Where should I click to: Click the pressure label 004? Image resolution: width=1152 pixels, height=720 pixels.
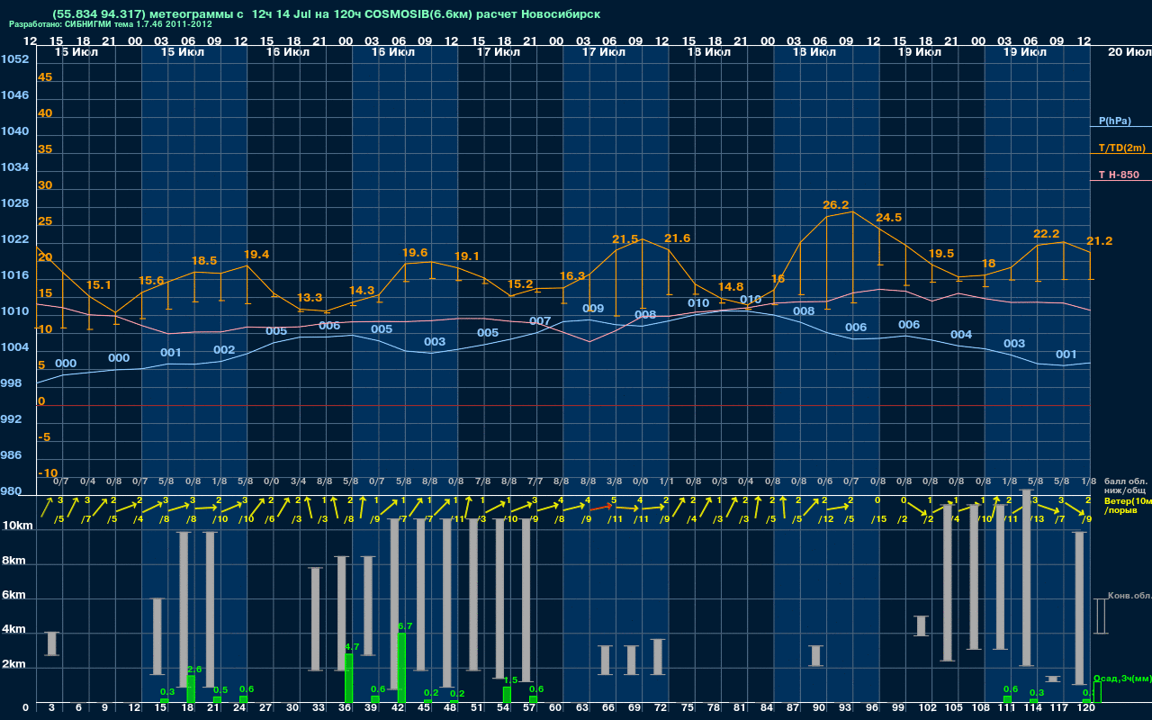click(x=961, y=335)
